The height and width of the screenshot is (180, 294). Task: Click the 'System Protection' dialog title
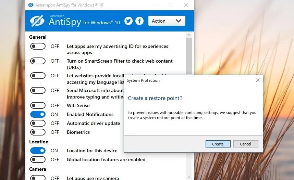[x=143, y=80]
